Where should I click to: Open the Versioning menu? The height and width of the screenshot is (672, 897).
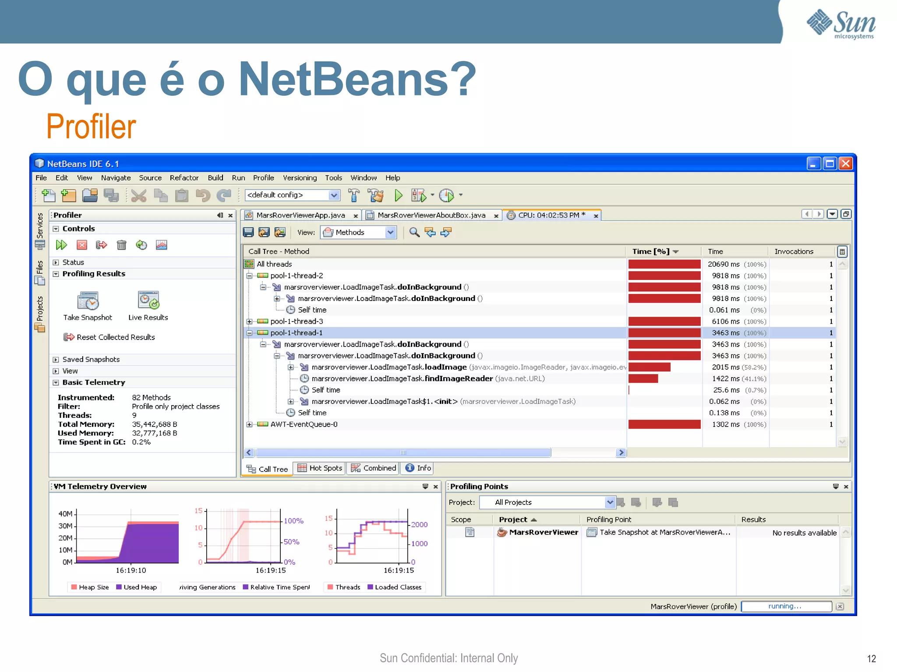pyautogui.click(x=300, y=178)
